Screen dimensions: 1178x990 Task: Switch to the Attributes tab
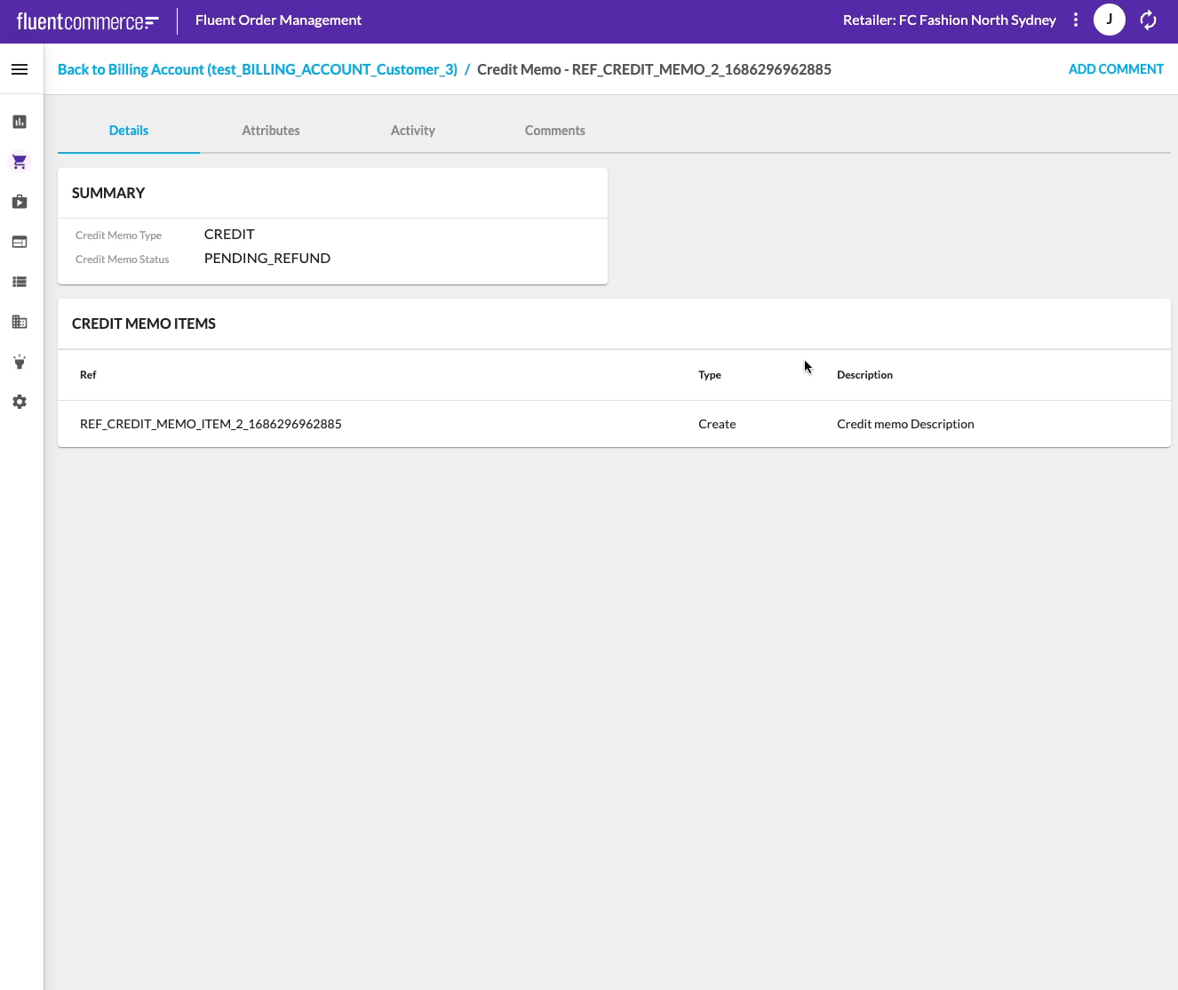click(x=271, y=131)
